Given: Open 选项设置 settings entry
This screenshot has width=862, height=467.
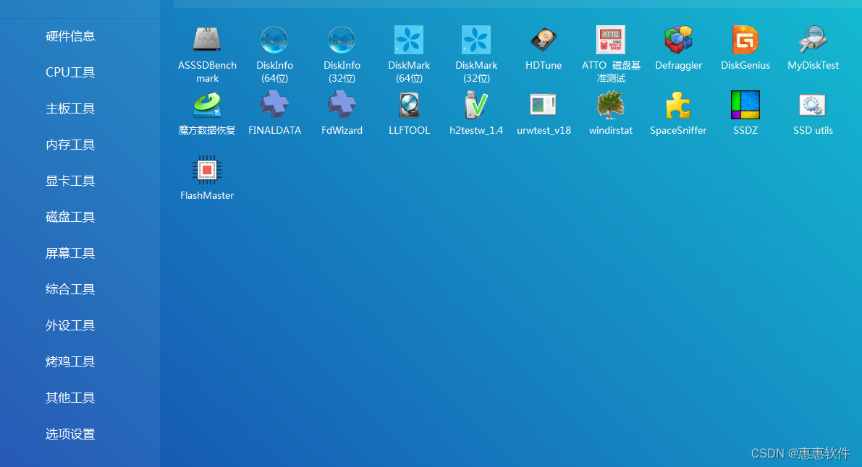Looking at the screenshot, I should click(70, 434).
